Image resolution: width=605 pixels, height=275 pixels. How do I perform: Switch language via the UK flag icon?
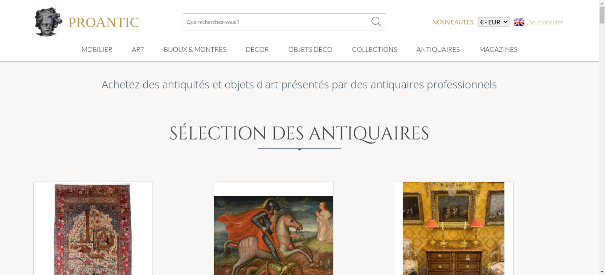(x=519, y=22)
